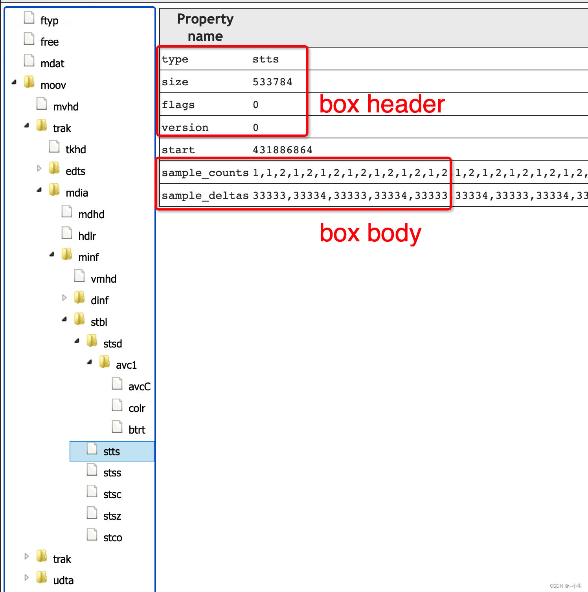Screen dimensions: 588x592
Task: Click the vmhd file icon
Action: (x=79, y=276)
